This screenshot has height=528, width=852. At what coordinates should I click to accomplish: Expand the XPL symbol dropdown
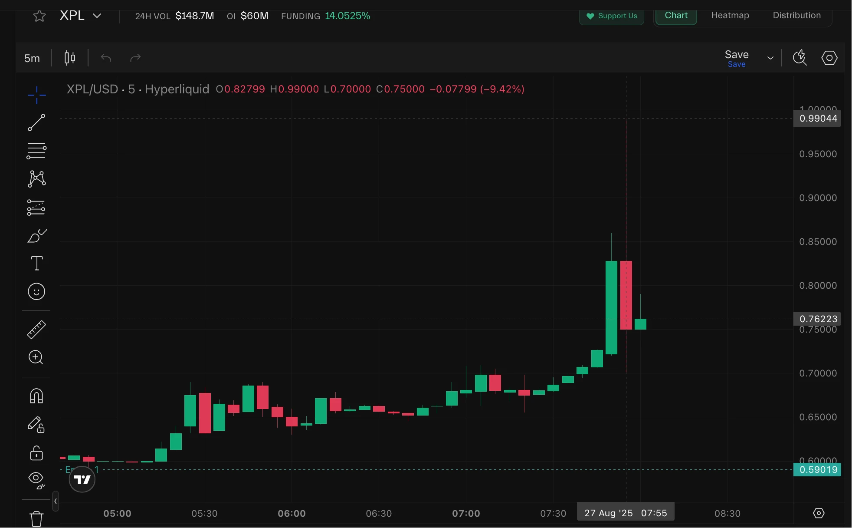[x=97, y=16]
